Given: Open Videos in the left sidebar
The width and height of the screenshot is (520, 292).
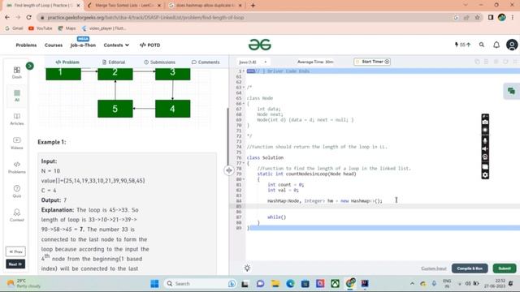Looking at the screenshot, I should coord(16,143).
